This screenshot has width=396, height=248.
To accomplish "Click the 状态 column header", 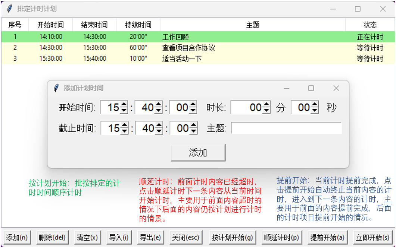I will click(370, 25).
